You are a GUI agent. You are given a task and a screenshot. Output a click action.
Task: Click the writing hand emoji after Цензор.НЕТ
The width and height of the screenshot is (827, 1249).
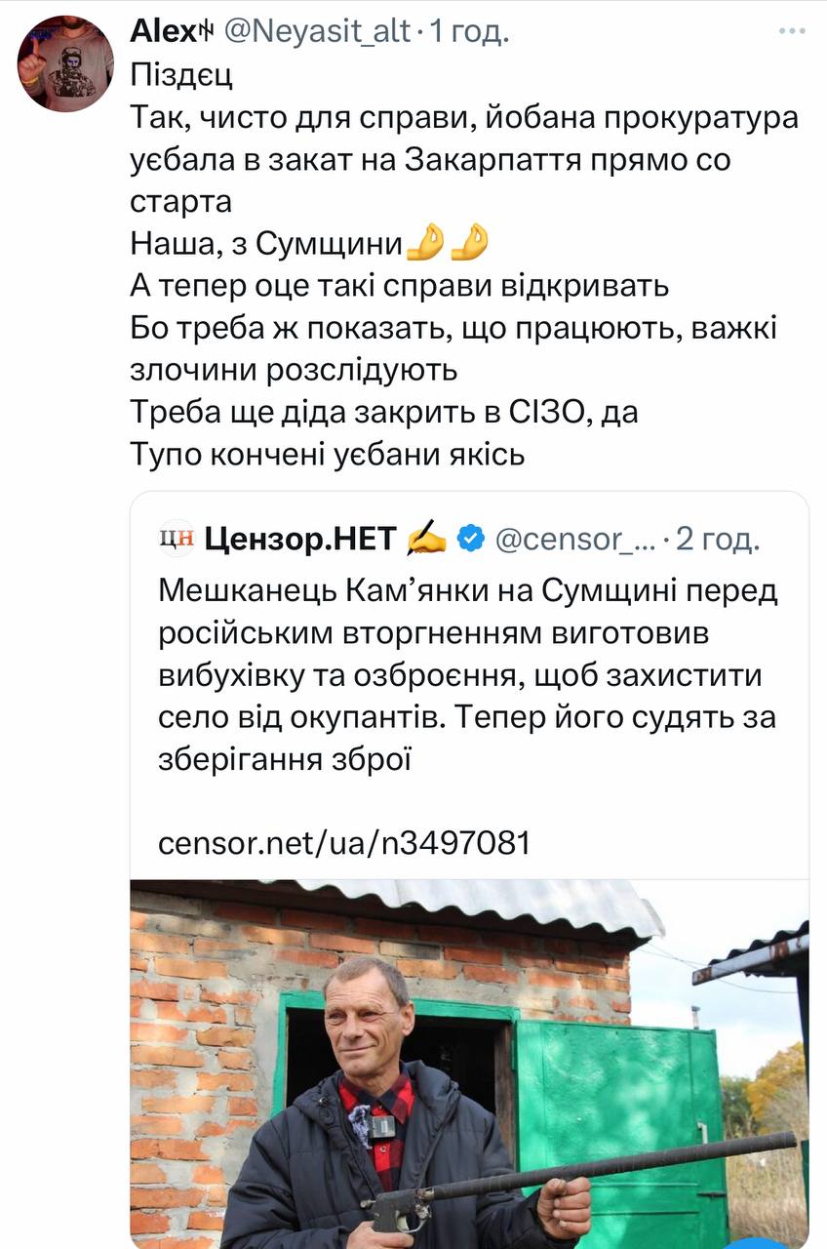click(426, 538)
